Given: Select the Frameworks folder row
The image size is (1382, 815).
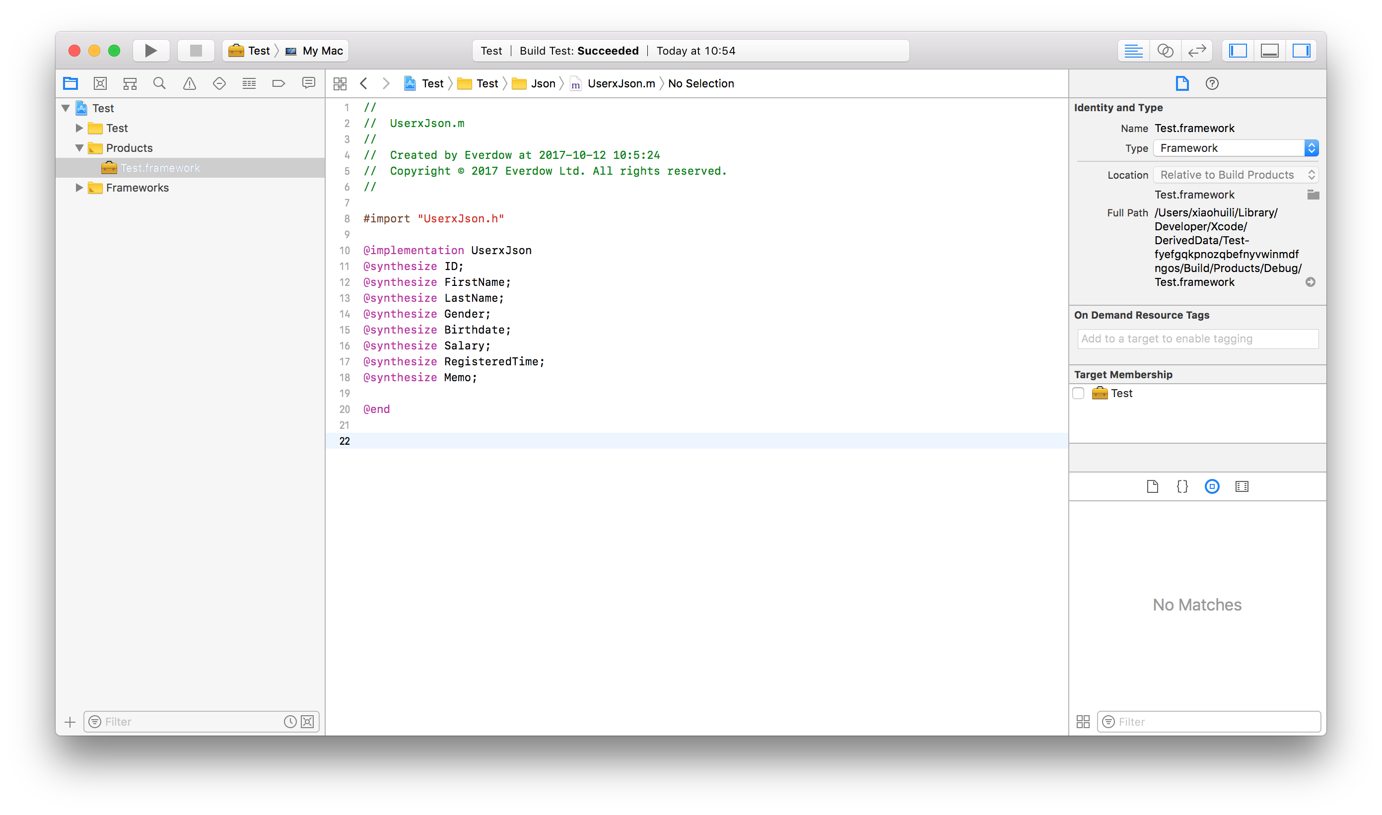Looking at the screenshot, I should click(190, 188).
